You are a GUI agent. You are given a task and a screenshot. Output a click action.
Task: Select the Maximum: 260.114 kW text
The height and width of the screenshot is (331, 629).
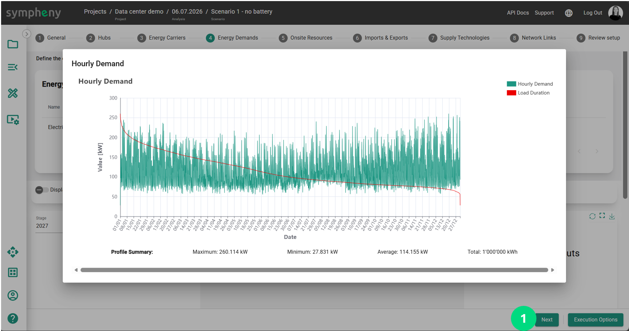[x=220, y=252]
